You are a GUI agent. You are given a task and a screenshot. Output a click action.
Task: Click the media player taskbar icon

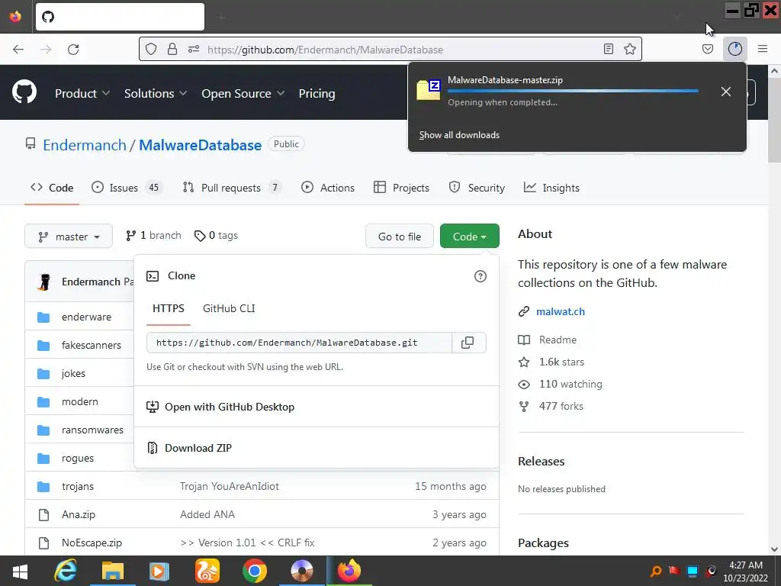[x=159, y=571]
